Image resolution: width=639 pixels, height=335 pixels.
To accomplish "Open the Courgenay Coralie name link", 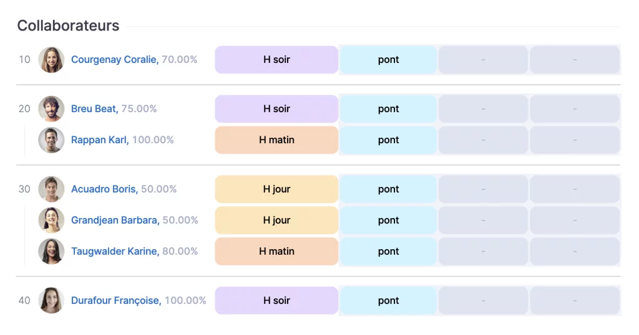I will [114, 60].
